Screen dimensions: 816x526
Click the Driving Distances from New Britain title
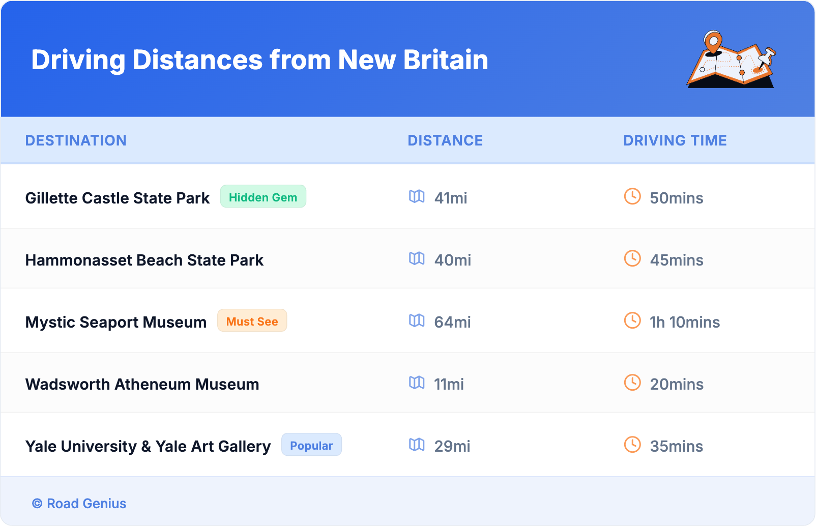[x=259, y=60]
